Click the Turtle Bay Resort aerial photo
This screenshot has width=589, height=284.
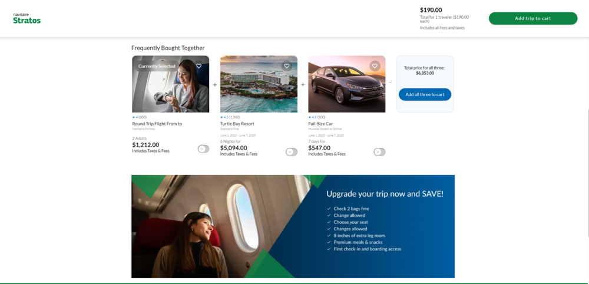pos(259,84)
